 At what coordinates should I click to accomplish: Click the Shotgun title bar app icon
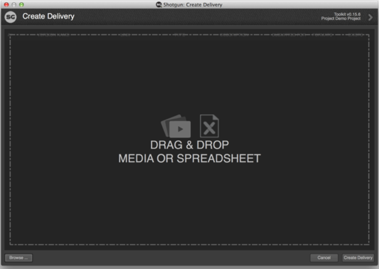point(159,5)
